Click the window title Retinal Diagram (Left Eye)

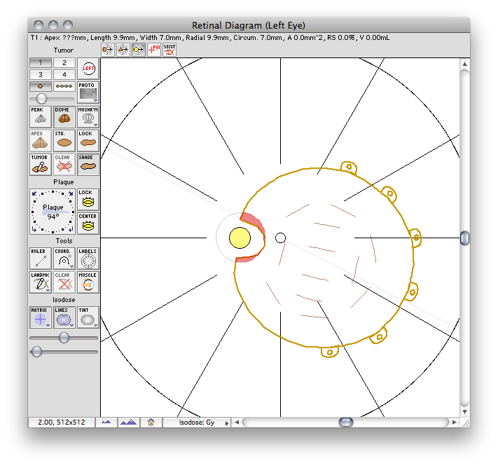pos(249,25)
